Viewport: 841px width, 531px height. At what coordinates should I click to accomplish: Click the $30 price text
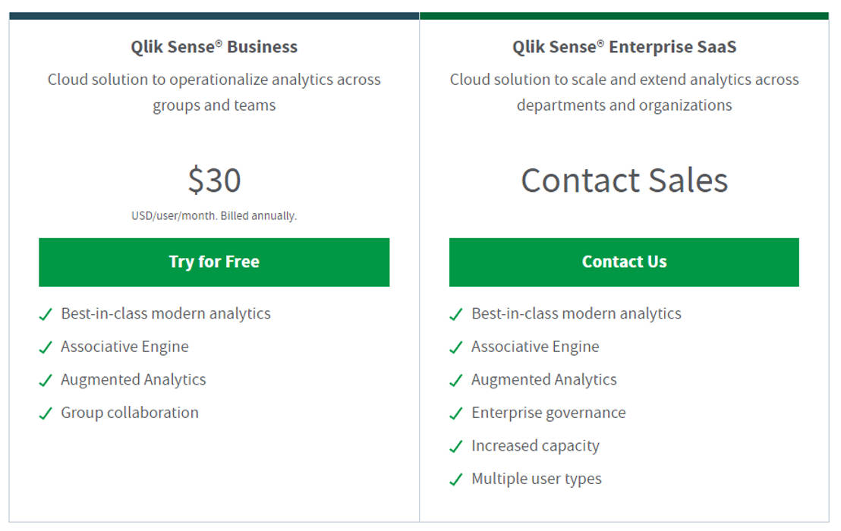tap(214, 181)
